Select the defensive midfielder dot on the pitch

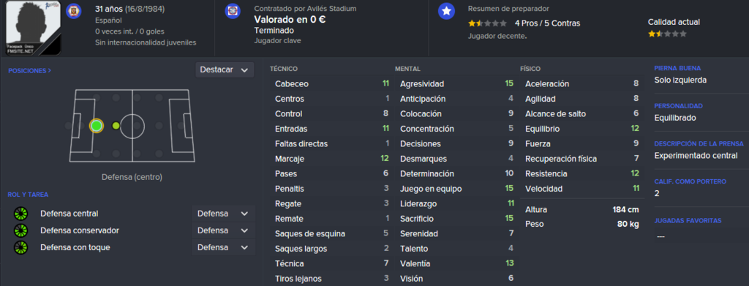pos(116,126)
